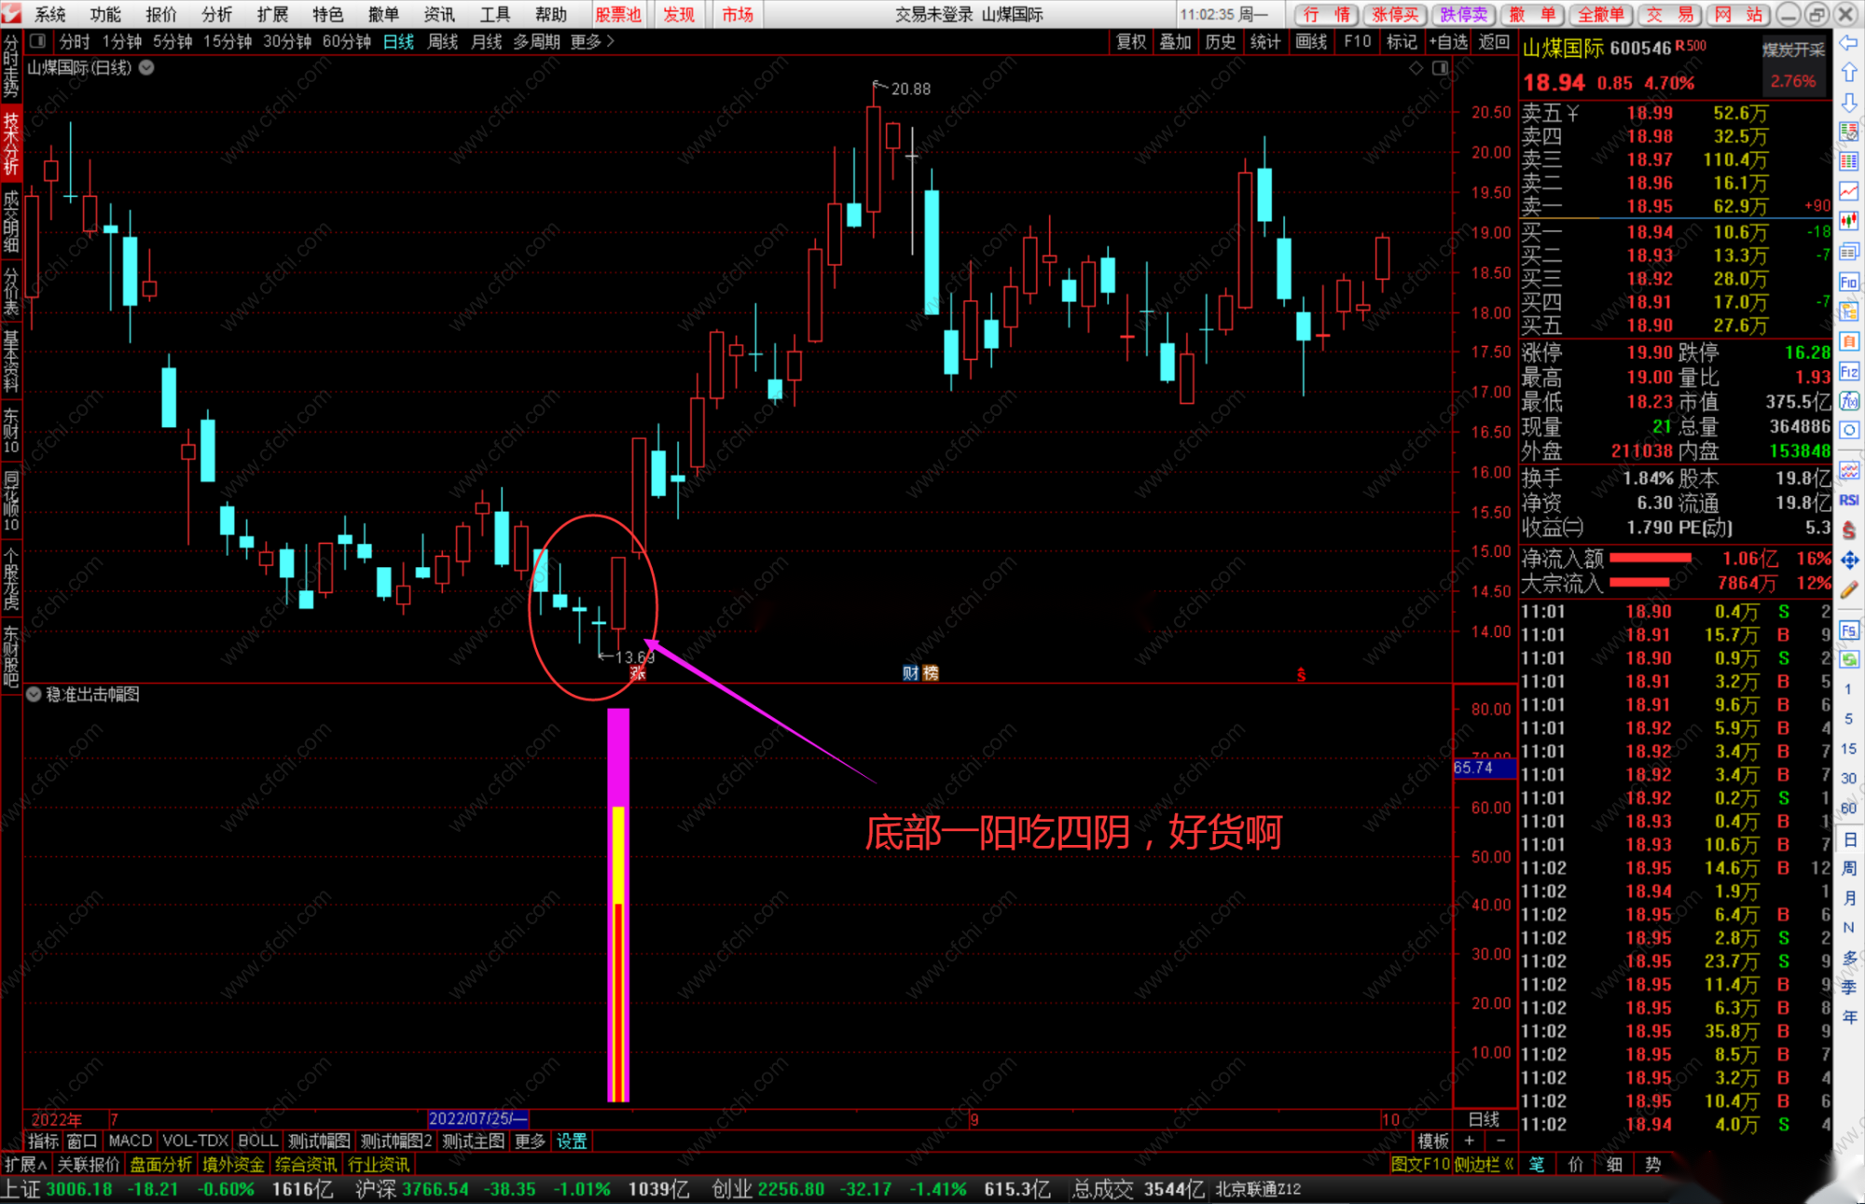Toggle the checkbox left of 分时 period
1865x1204 pixels.
[38, 41]
